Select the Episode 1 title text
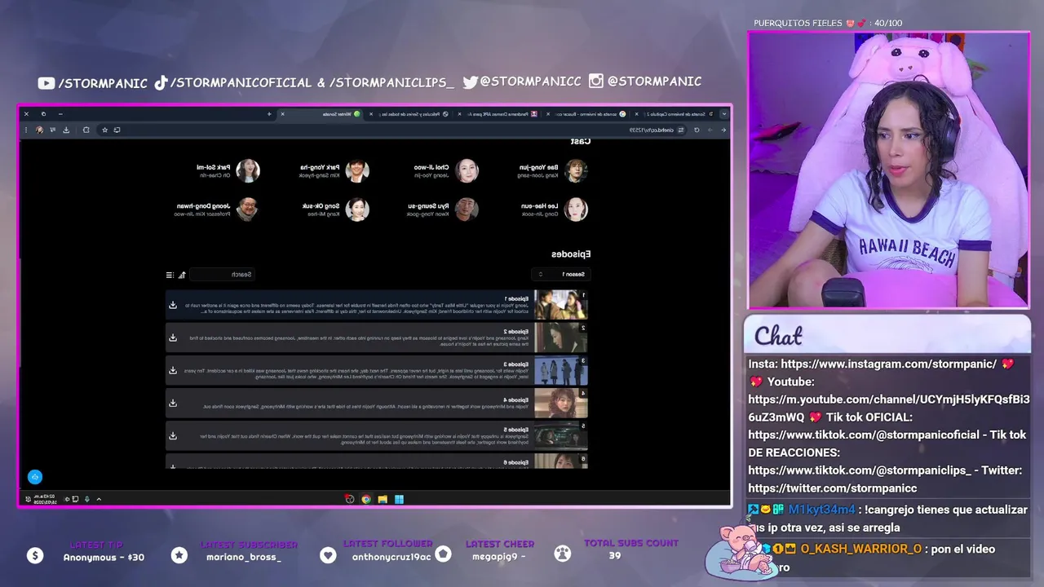 [x=516, y=299]
